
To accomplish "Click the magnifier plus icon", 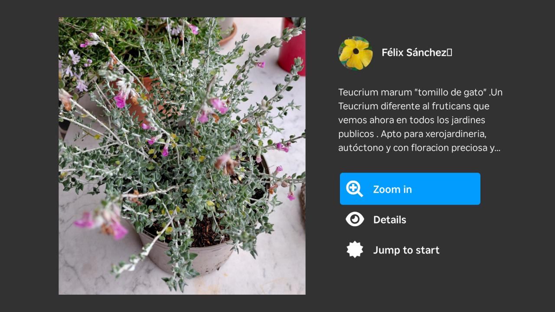I will click(354, 189).
